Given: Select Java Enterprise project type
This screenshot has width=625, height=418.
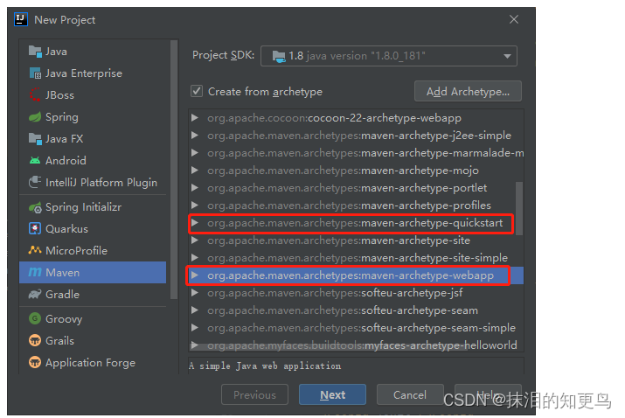Looking at the screenshot, I should [x=93, y=73].
